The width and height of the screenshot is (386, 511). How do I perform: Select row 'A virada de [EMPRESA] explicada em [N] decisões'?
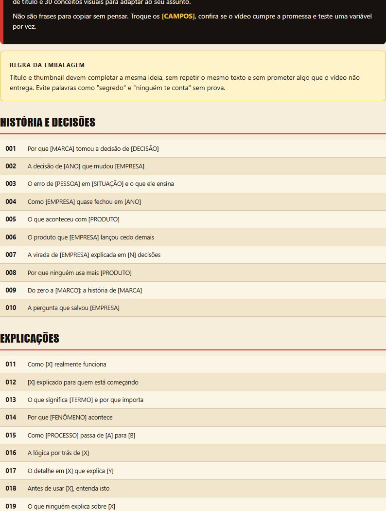pyautogui.click(x=193, y=255)
